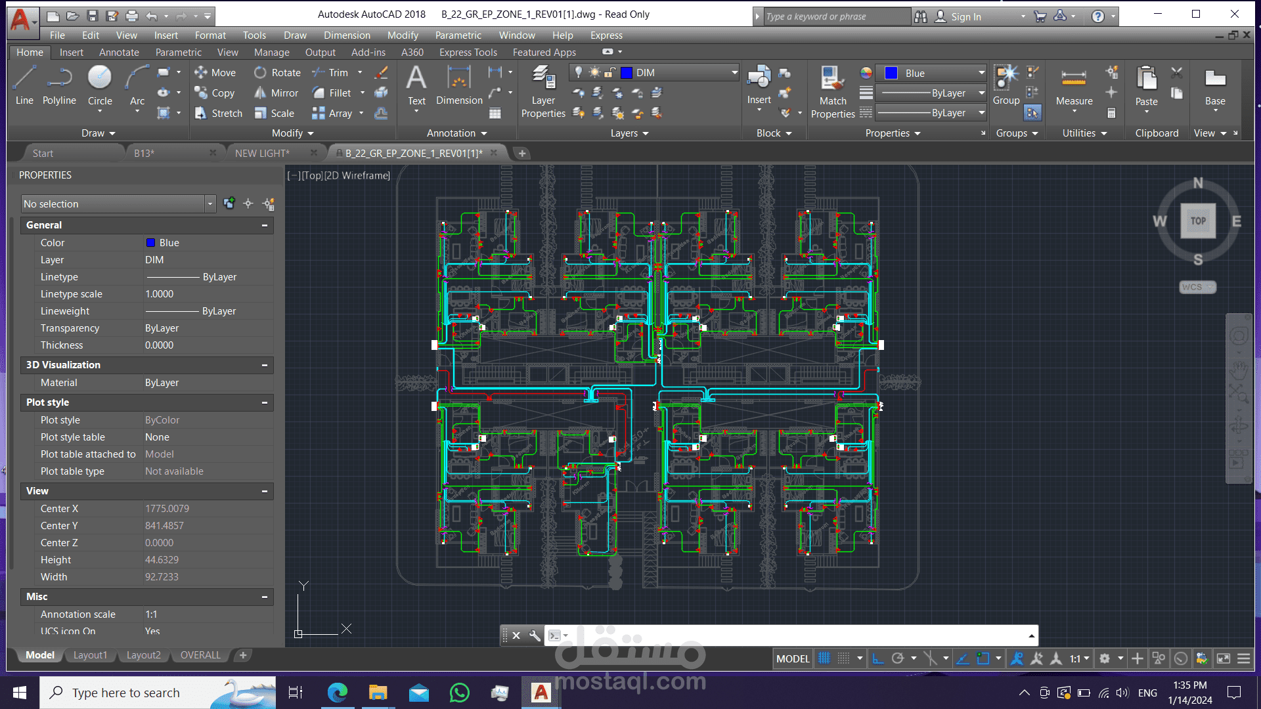Screen dimensions: 1261x709
Task: Toggle object snap in status bar
Action: point(983,658)
